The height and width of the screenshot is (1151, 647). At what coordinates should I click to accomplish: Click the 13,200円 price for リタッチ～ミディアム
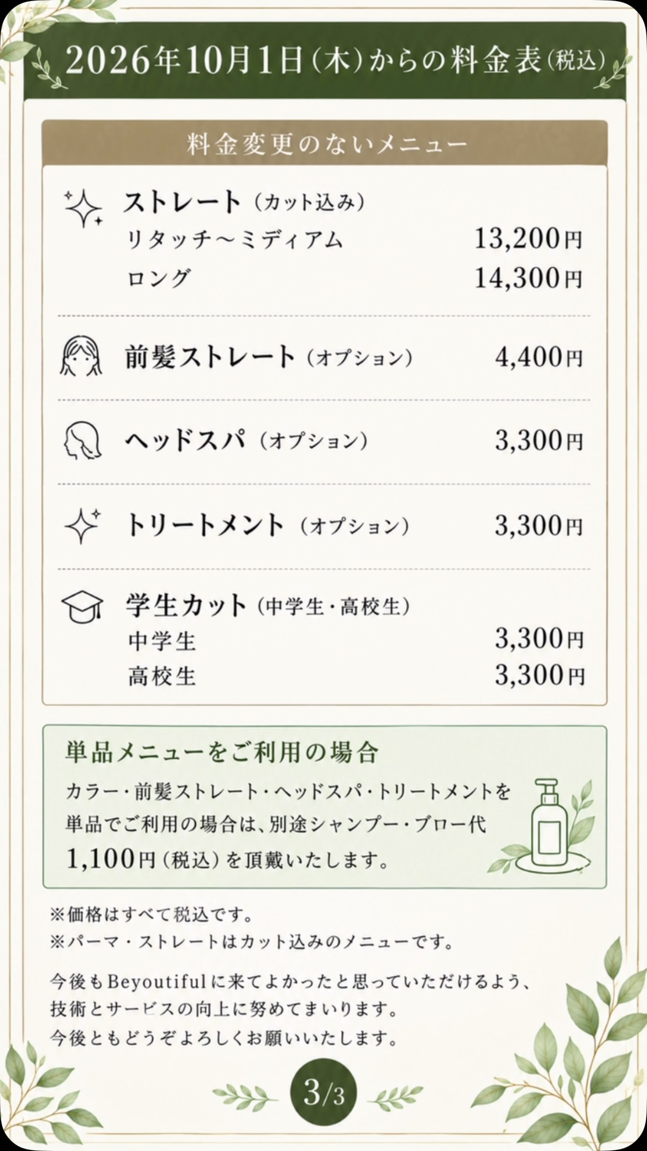click(x=528, y=239)
